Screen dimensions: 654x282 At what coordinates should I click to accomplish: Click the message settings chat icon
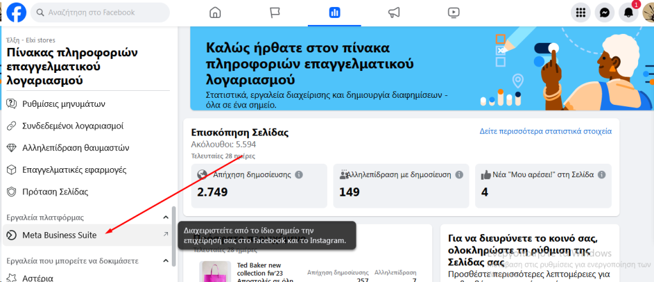(11, 104)
